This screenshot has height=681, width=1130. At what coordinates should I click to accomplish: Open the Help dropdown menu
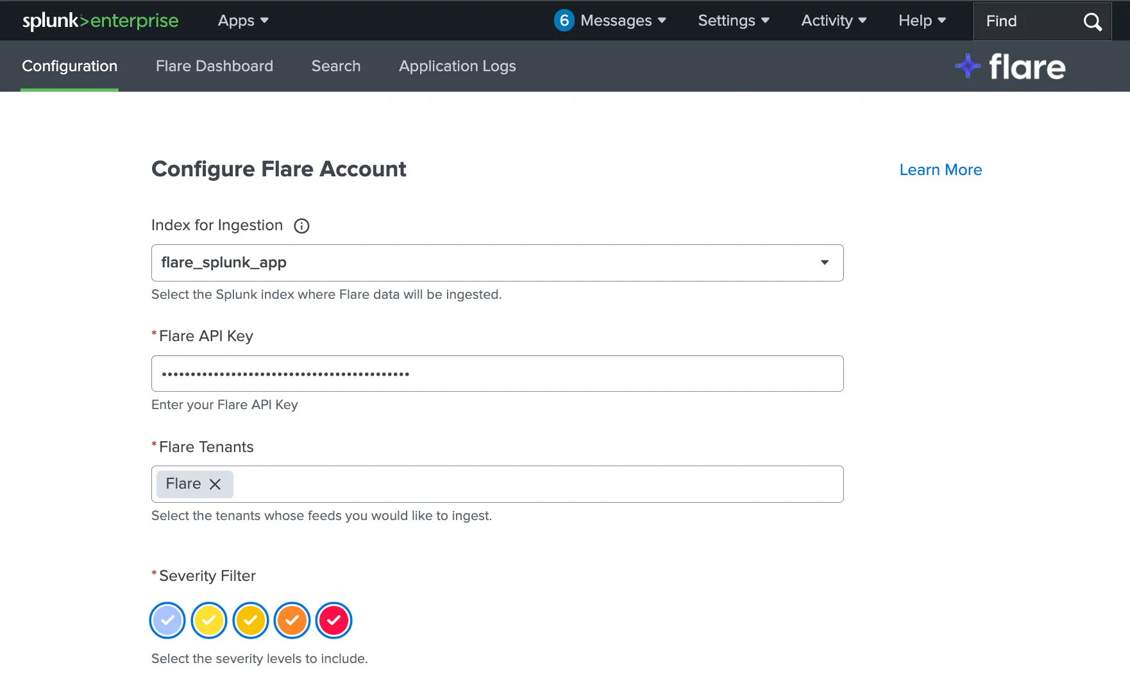coord(922,21)
